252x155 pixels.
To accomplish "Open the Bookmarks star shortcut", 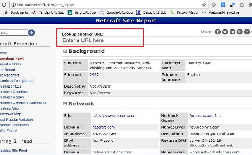I will [x=16, y=12].
